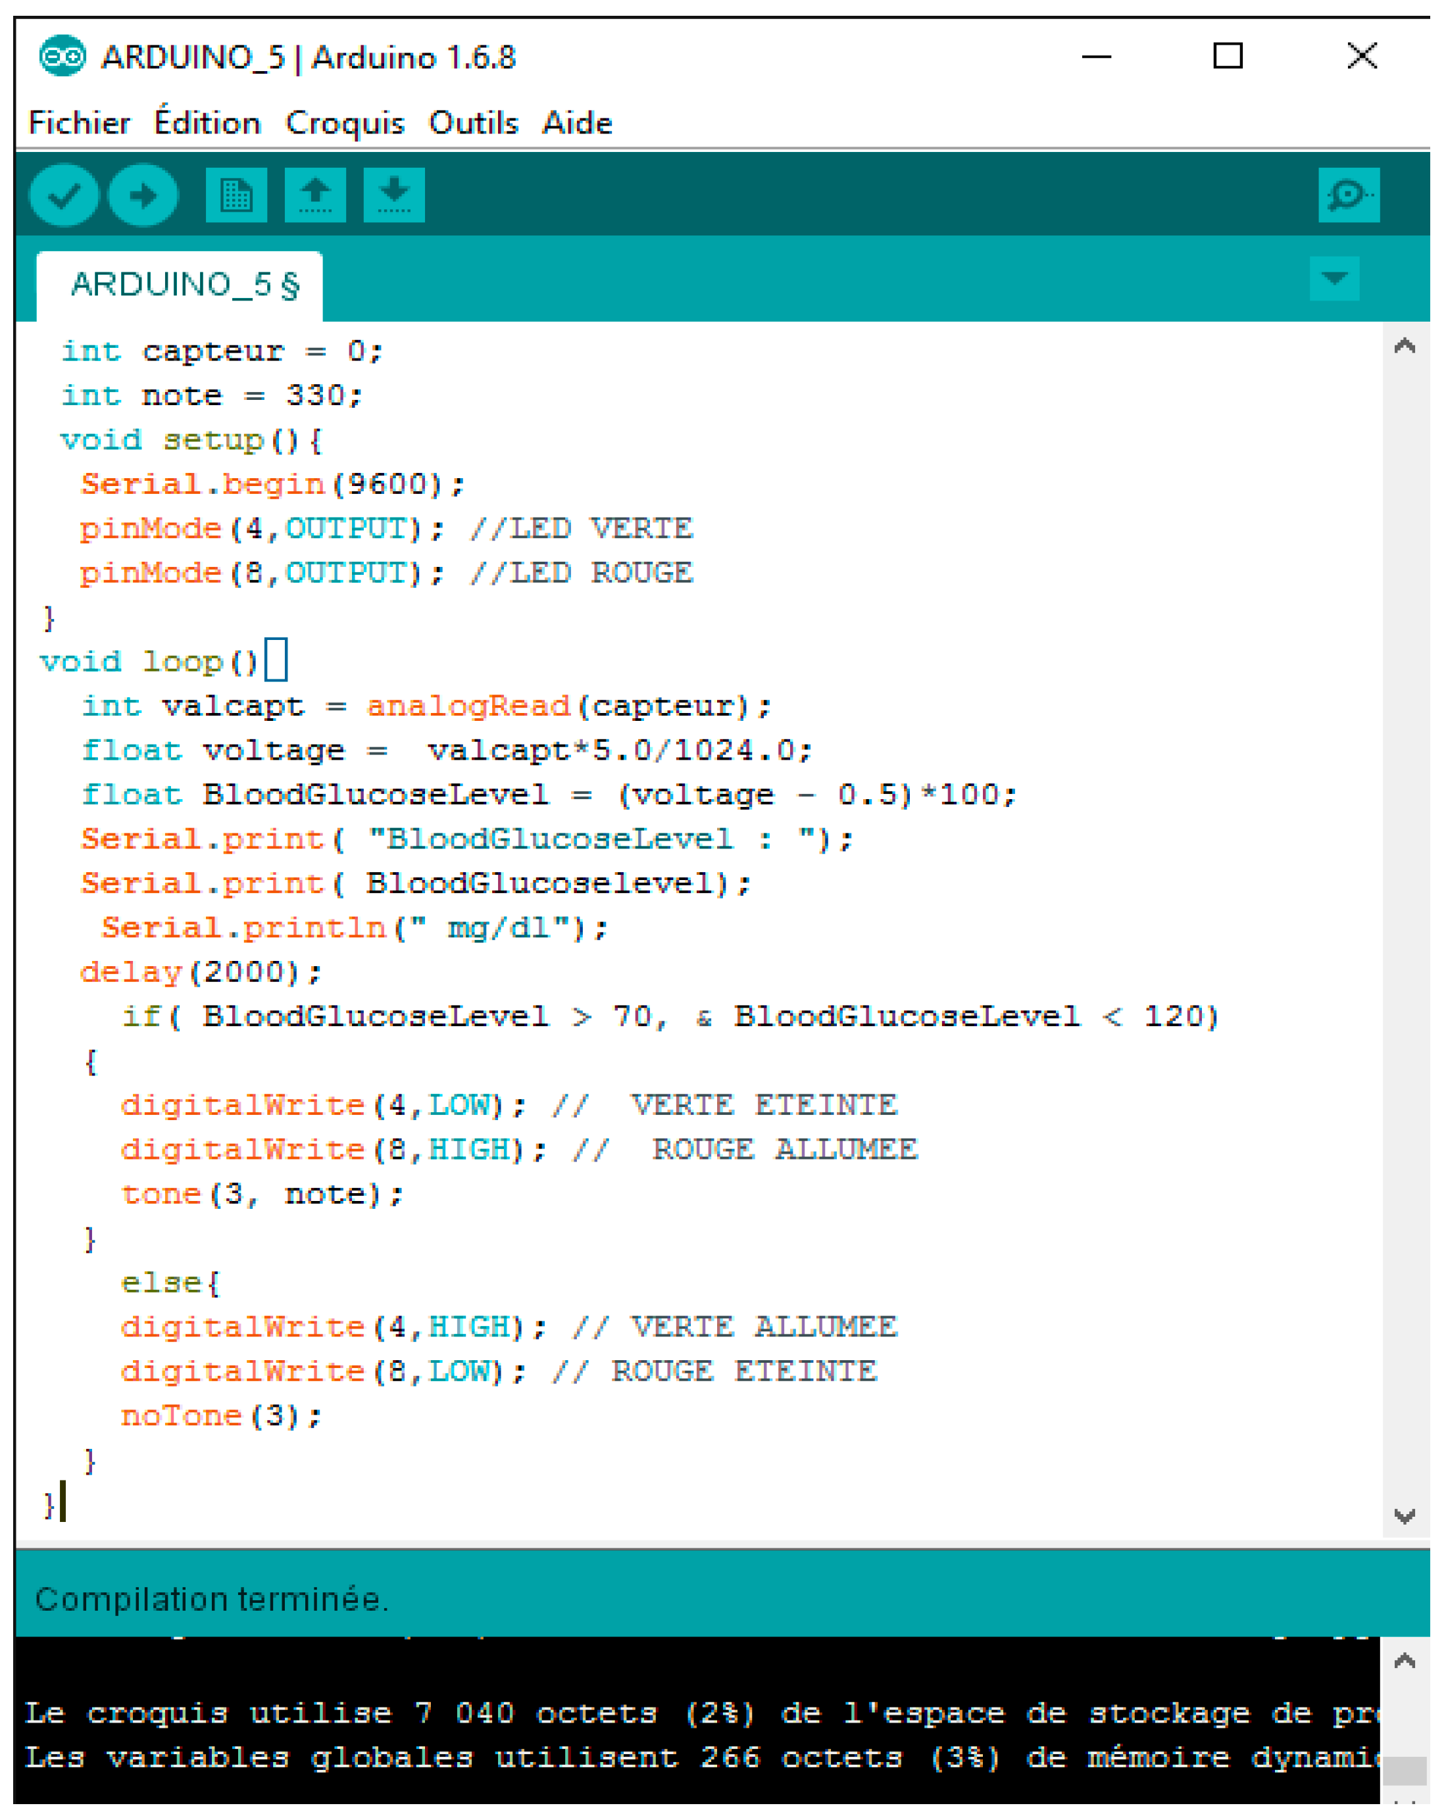Open the Serial Monitor magnifier icon
Viewport: 1448px width, 1814px height.
click(1348, 195)
